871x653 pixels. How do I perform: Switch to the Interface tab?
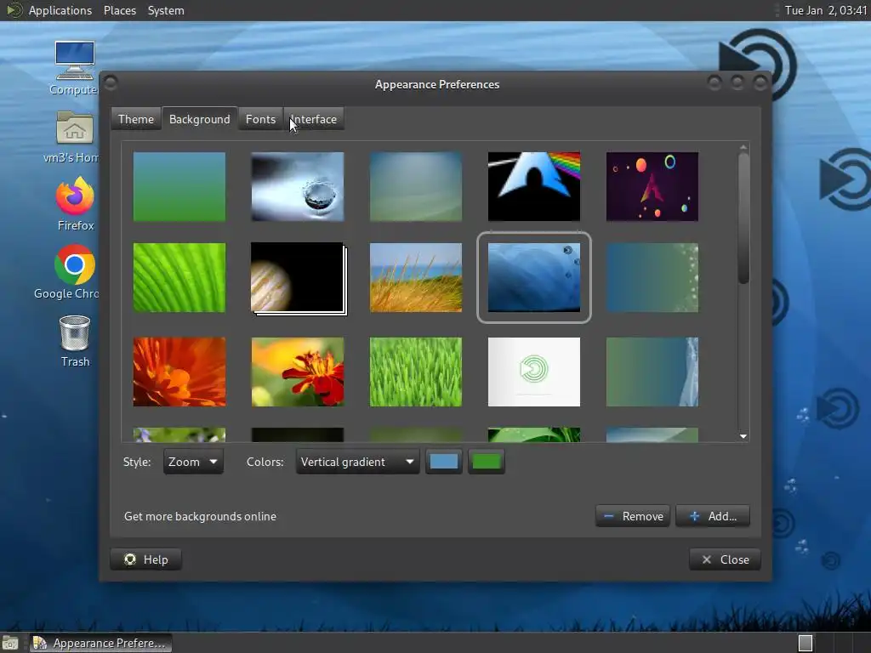coord(314,119)
